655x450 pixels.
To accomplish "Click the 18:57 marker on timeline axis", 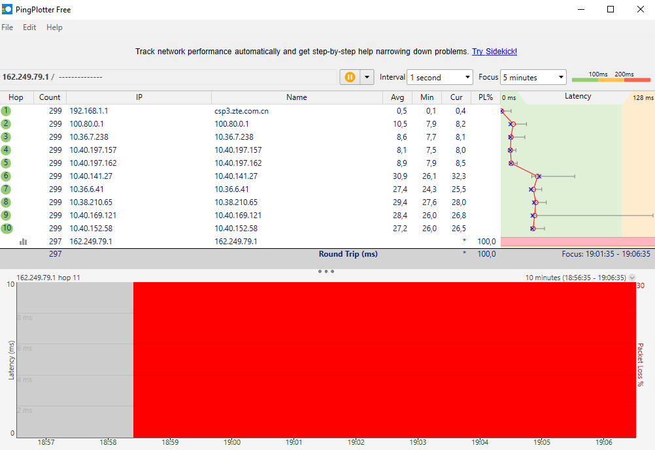I will coord(46,442).
